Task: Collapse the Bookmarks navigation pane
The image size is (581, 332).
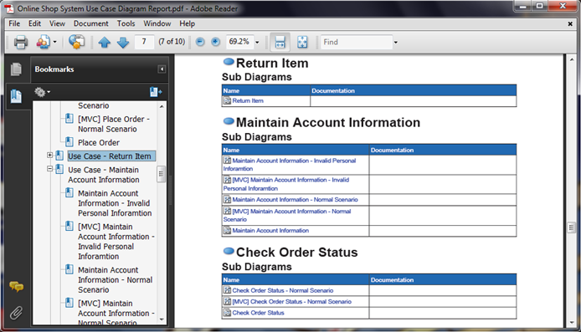Action: 162,69
